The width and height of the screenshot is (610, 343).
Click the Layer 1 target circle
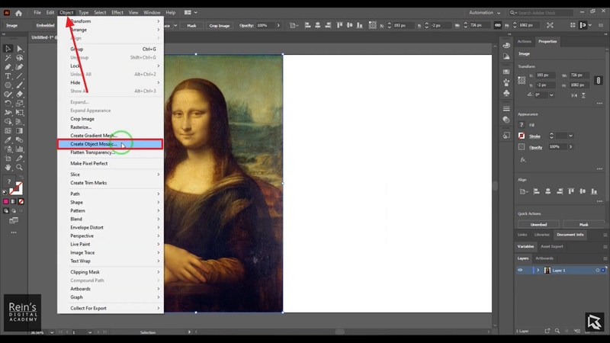click(597, 271)
